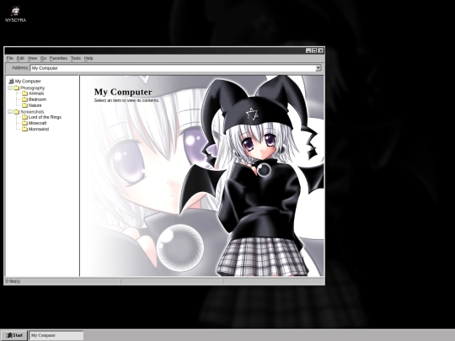The height and width of the screenshot is (341, 455).
Task: Select the My Computer tree icon
Action: click(x=11, y=81)
